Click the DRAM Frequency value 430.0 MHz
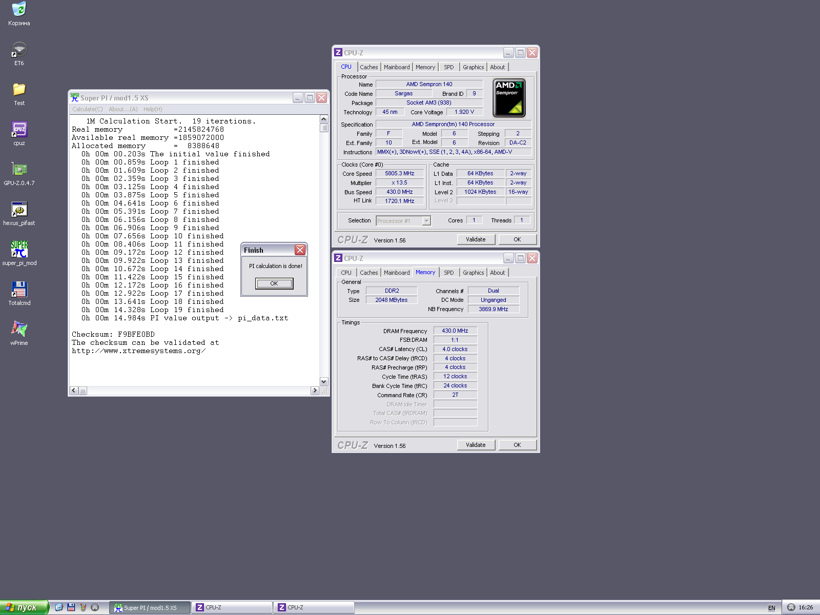Image resolution: width=820 pixels, height=615 pixels. pos(455,331)
